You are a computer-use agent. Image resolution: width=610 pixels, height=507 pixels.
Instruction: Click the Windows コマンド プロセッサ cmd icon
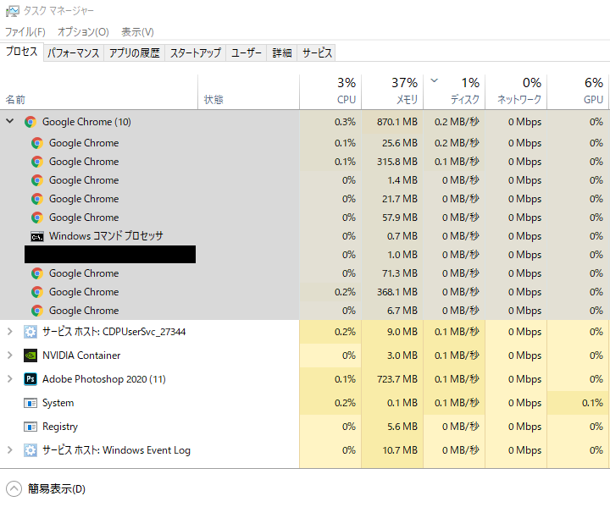[x=37, y=236]
